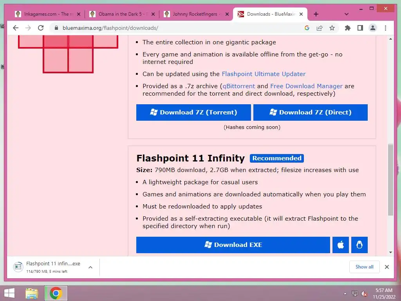Screen dimensions: 401x301
Task: Show hidden system tray icons
Action: coord(345,294)
